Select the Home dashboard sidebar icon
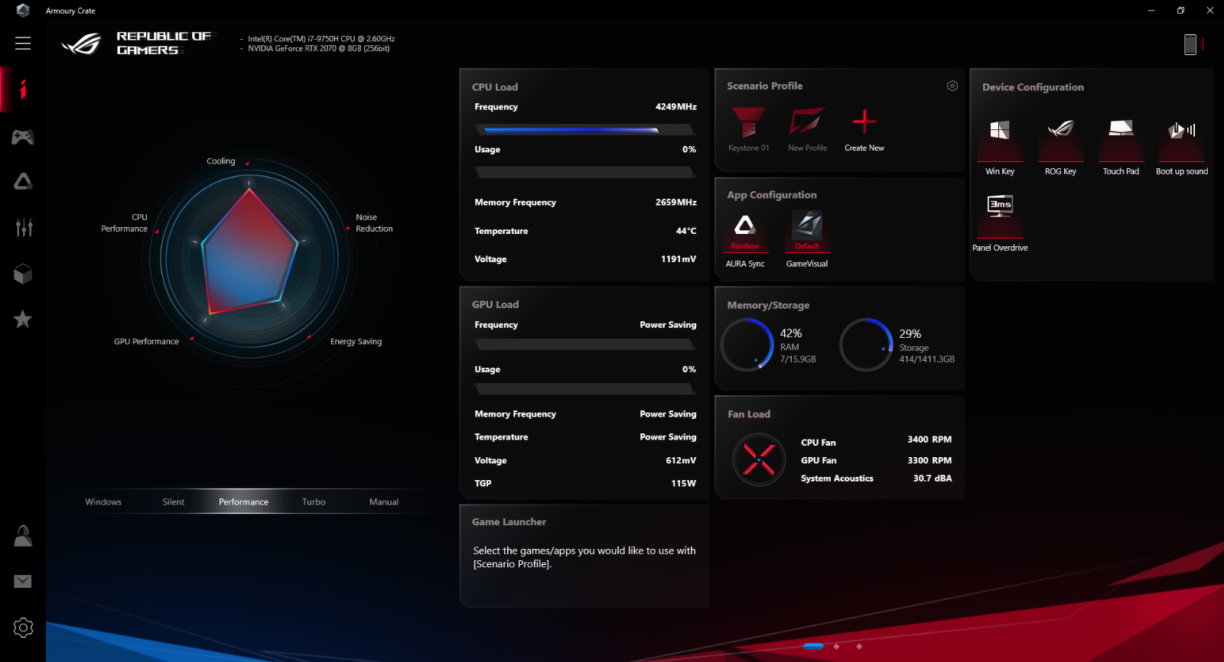Image resolution: width=1224 pixels, height=662 pixels. [23, 89]
